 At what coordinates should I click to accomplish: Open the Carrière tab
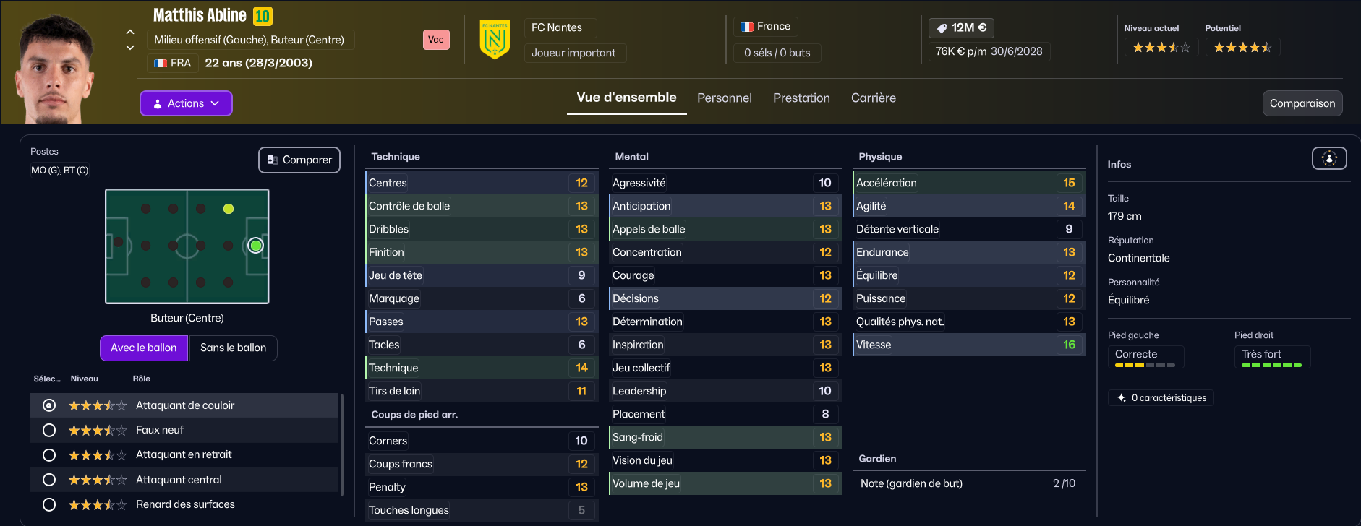pyautogui.click(x=873, y=98)
